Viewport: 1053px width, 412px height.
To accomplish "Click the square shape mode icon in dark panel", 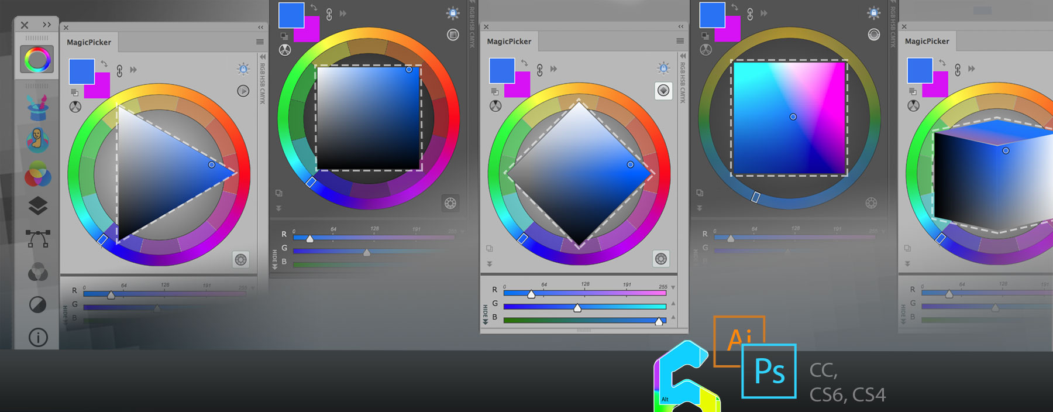I will (x=453, y=35).
